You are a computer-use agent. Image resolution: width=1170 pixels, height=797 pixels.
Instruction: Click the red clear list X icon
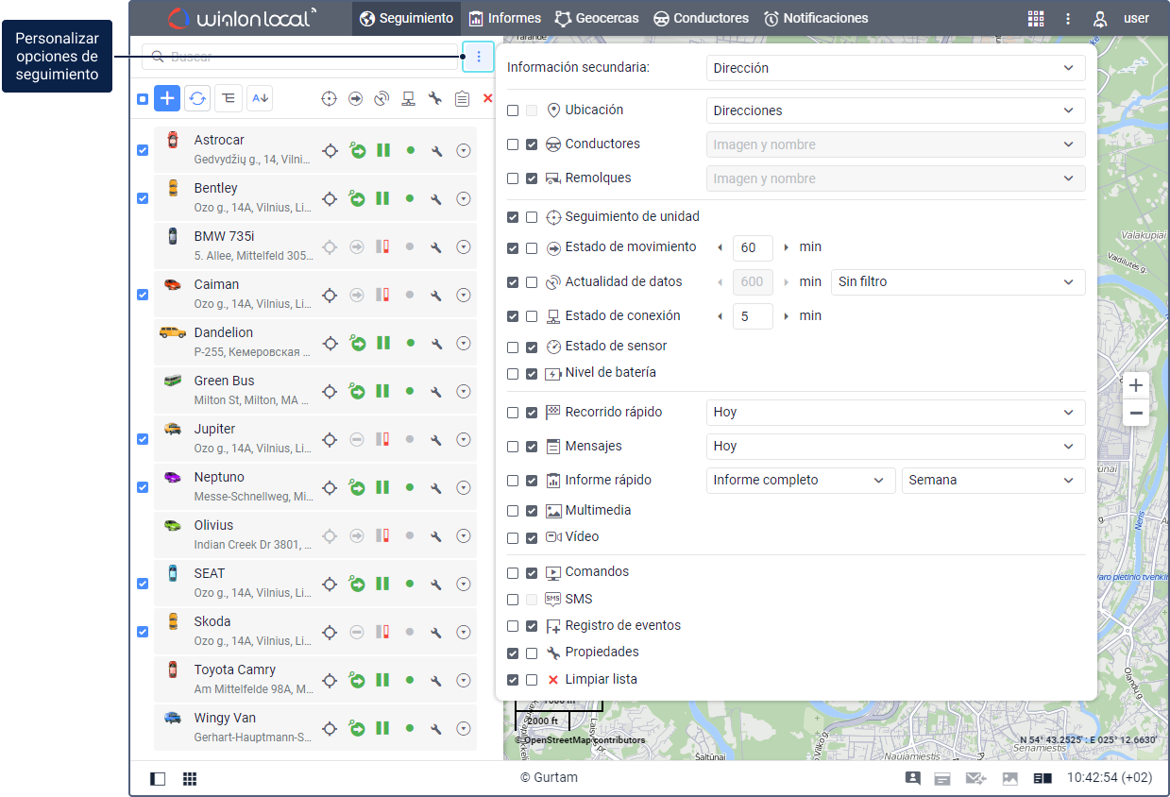point(487,98)
